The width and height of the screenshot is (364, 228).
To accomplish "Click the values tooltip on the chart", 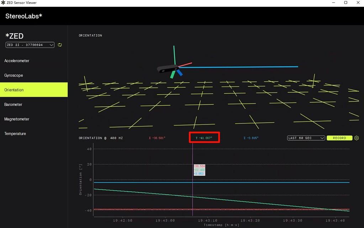I will [x=199, y=170].
